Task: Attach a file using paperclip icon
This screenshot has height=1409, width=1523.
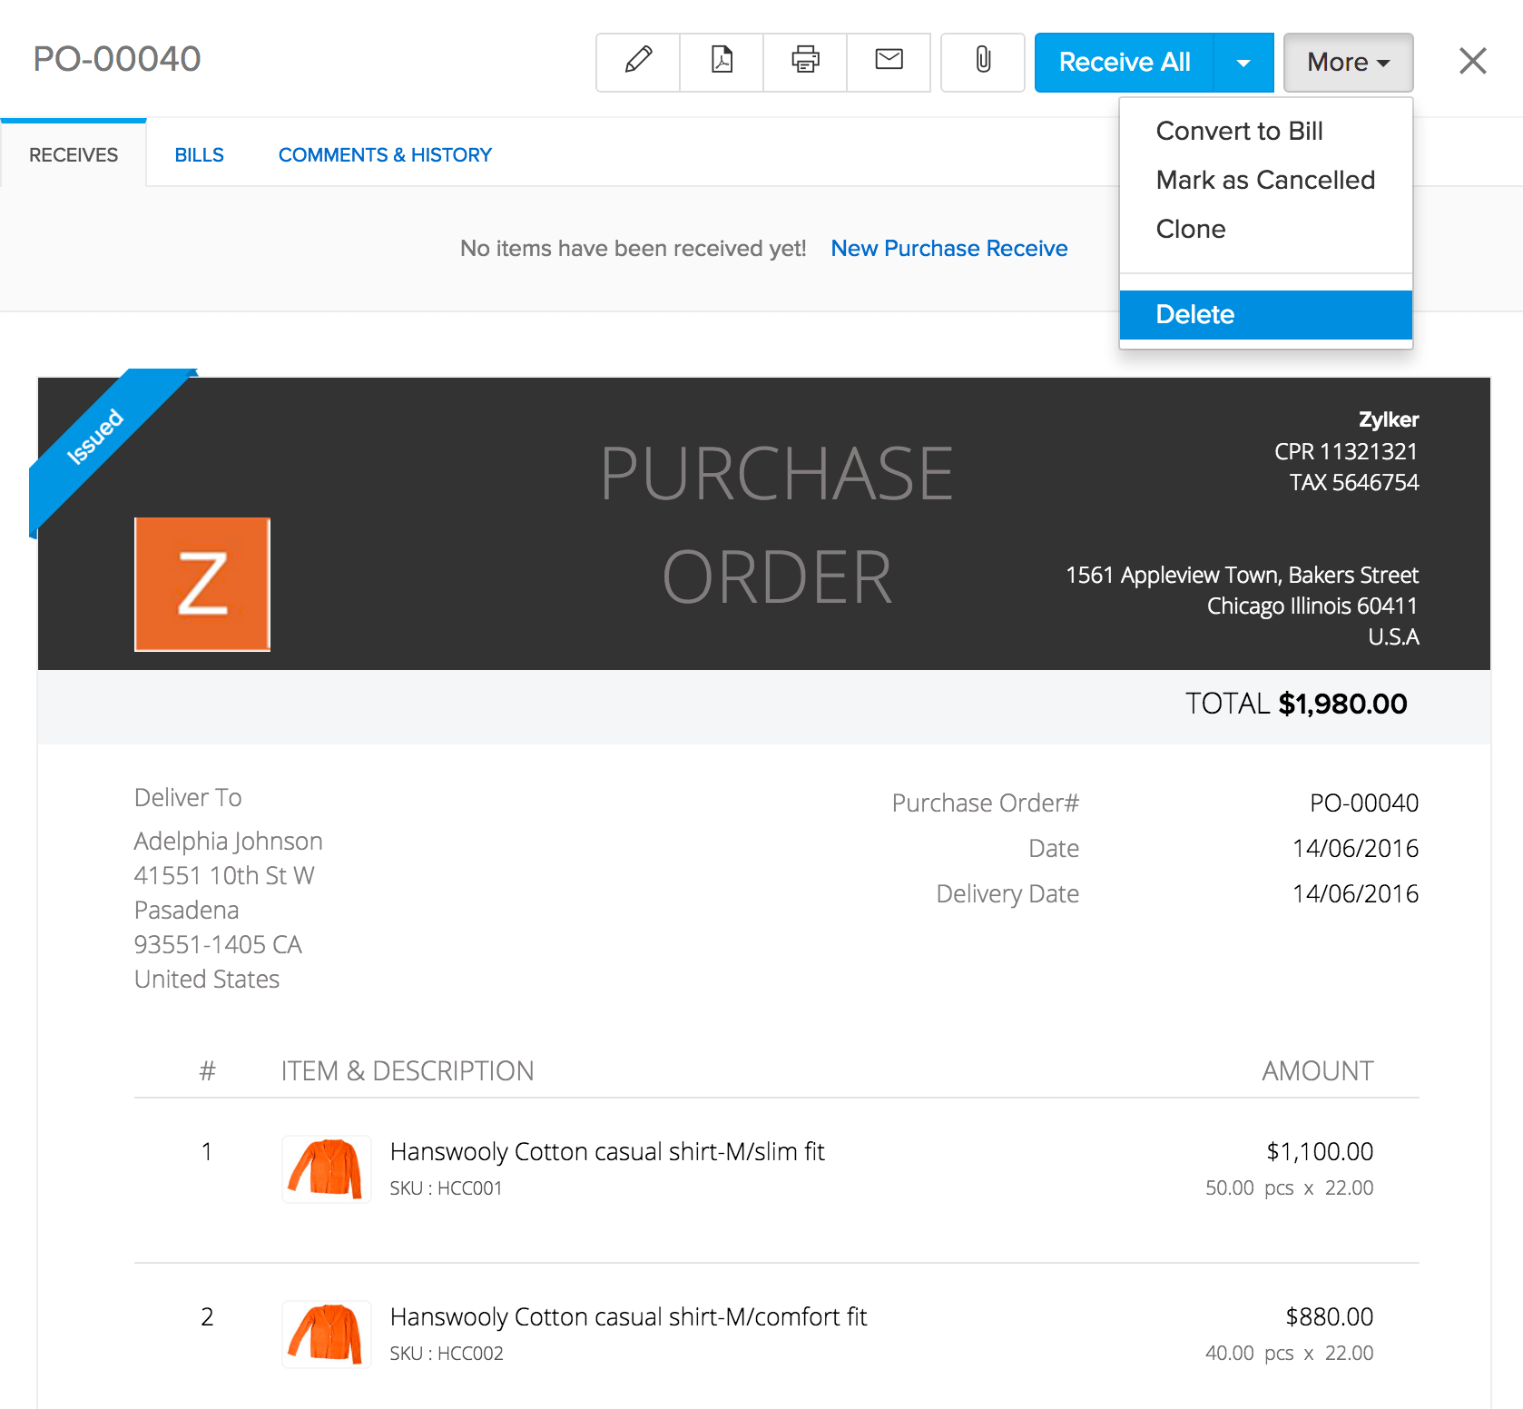Action: (x=983, y=62)
